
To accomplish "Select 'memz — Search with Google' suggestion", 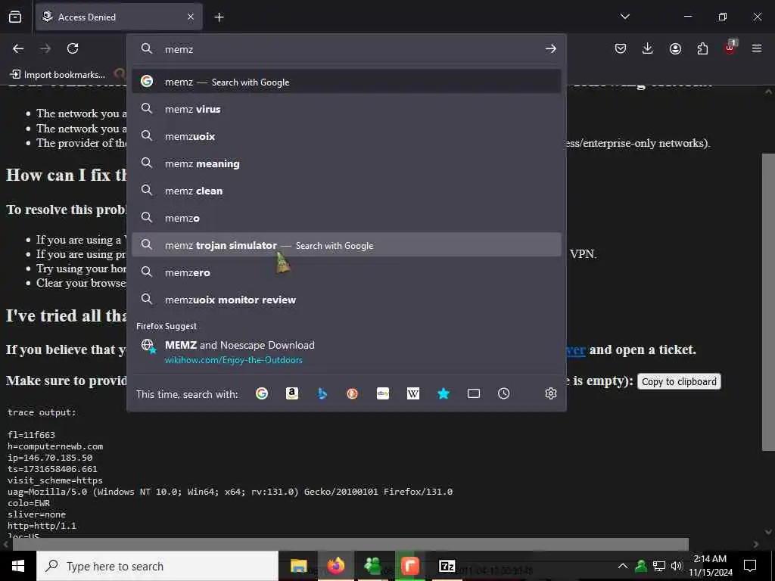I will tap(346, 82).
